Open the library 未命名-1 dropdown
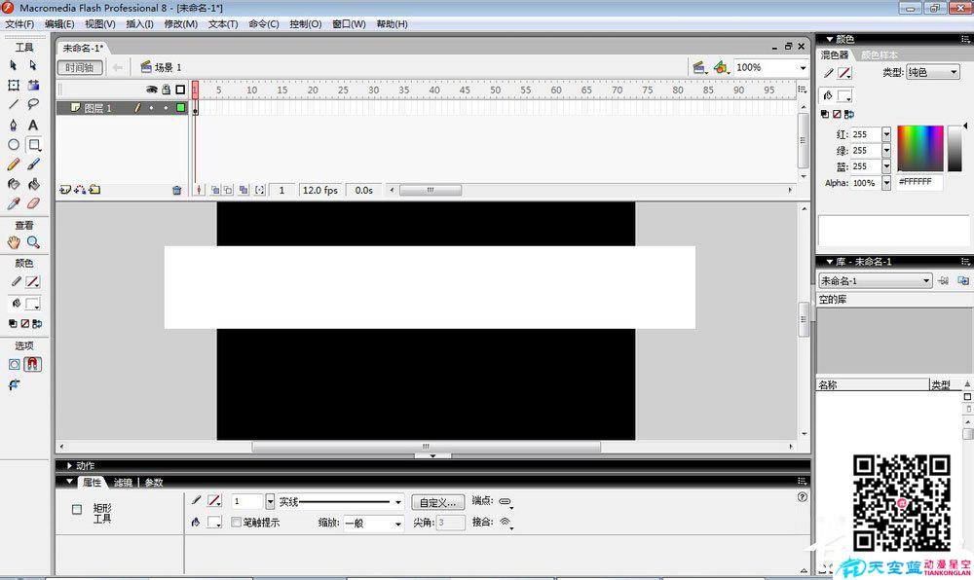The image size is (974, 580). click(876, 281)
